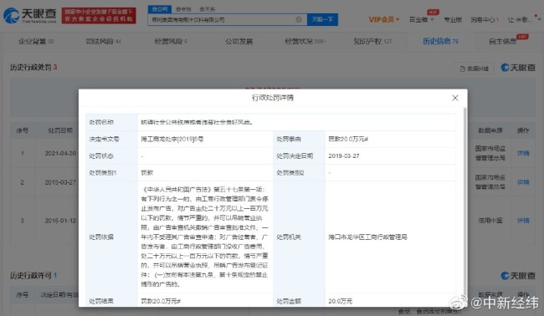The height and width of the screenshot is (316, 544).
Task: Open the user account dropdown
Action: click(524, 19)
